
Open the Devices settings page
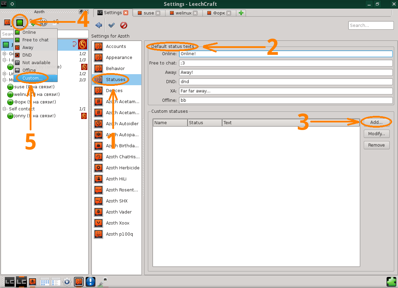pos(116,90)
